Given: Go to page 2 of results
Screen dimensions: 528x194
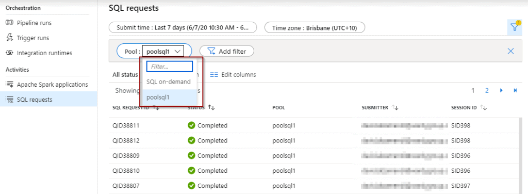Looking at the screenshot, I should point(487,91).
